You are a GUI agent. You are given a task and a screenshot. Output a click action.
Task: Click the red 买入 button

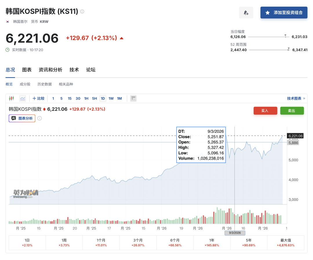[265, 111]
